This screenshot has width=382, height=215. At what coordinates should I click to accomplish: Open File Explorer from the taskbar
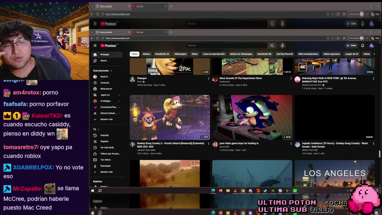point(228,191)
